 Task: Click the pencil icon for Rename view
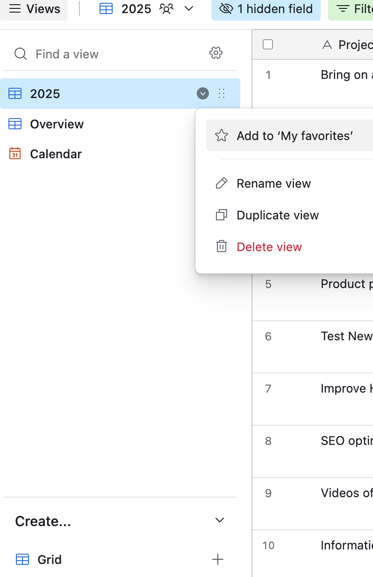221,183
